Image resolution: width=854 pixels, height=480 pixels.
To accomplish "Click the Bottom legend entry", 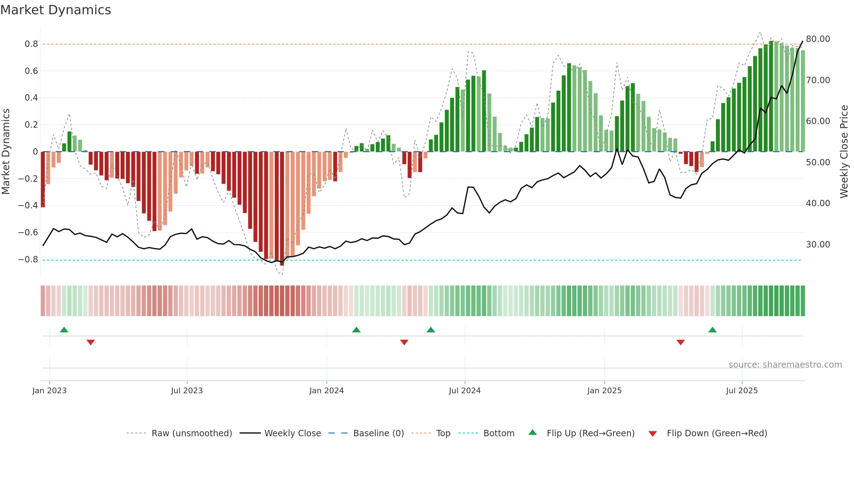I will 486,433.
